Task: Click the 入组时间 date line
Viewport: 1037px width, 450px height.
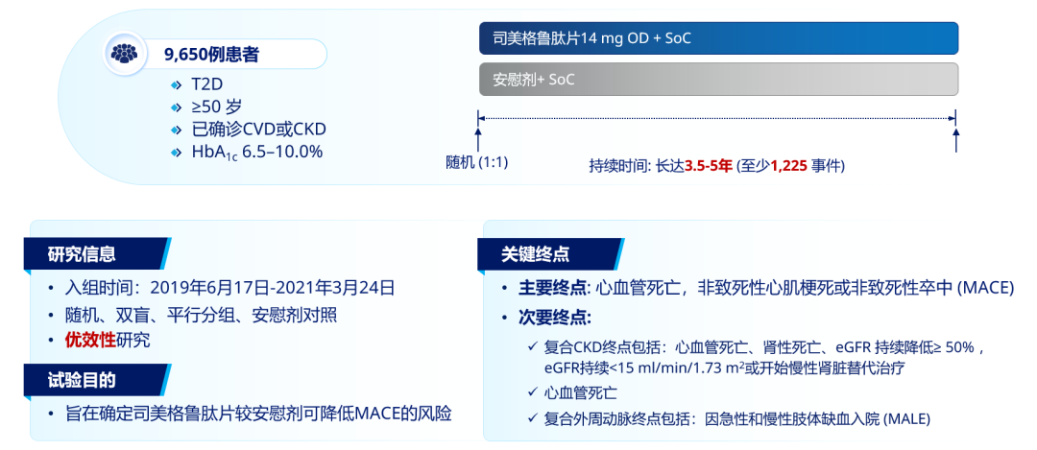Action: tap(229, 288)
